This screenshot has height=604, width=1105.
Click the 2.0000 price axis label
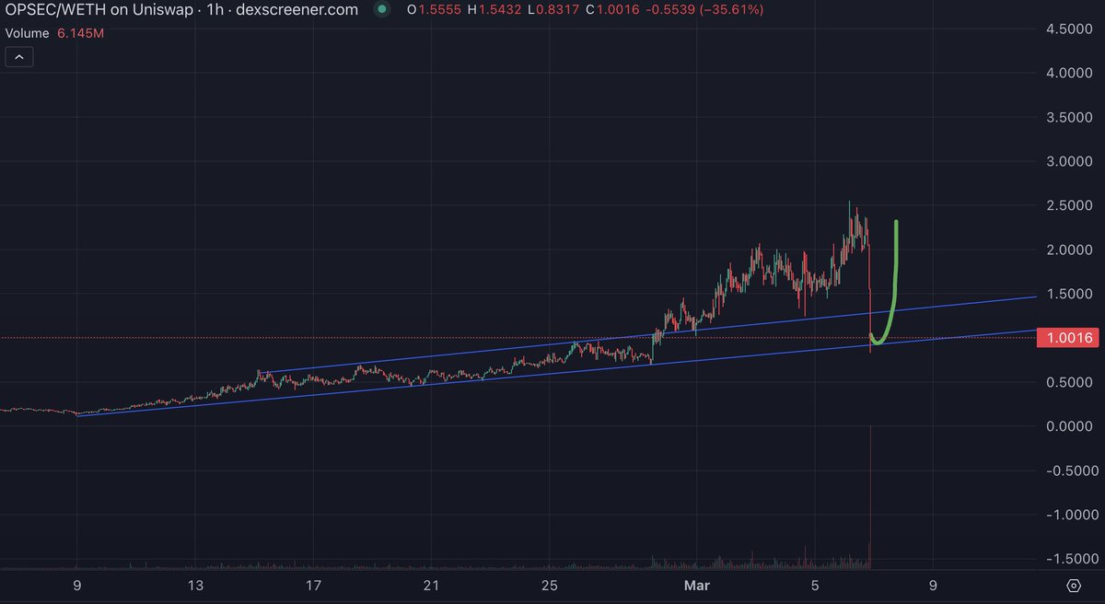coord(1068,250)
